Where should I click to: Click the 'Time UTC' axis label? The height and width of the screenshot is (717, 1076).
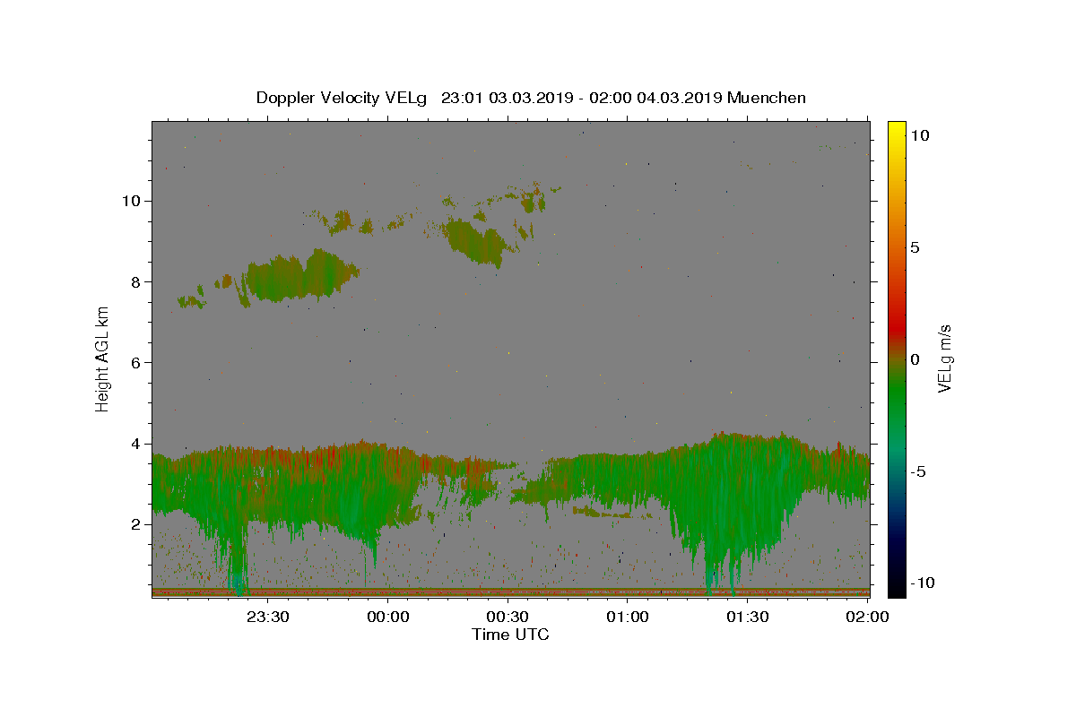point(510,635)
